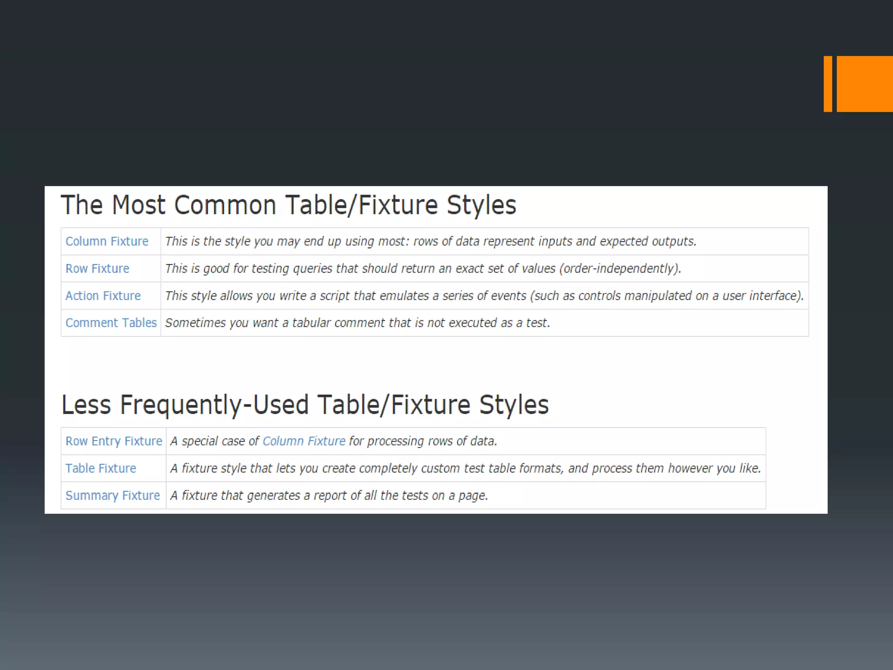This screenshot has width=893, height=670.
Task: Click the large orange square block
Action: (864, 84)
